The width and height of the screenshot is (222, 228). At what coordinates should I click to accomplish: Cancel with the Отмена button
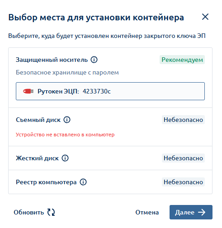tap(147, 212)
